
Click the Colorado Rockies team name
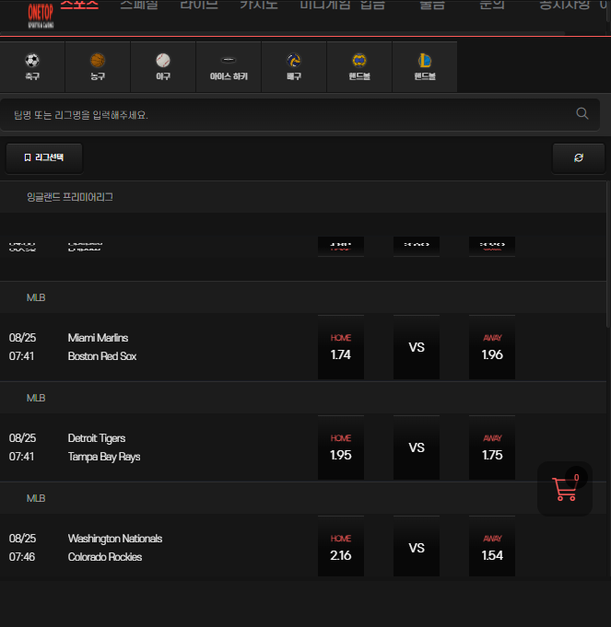pos(105,557)
